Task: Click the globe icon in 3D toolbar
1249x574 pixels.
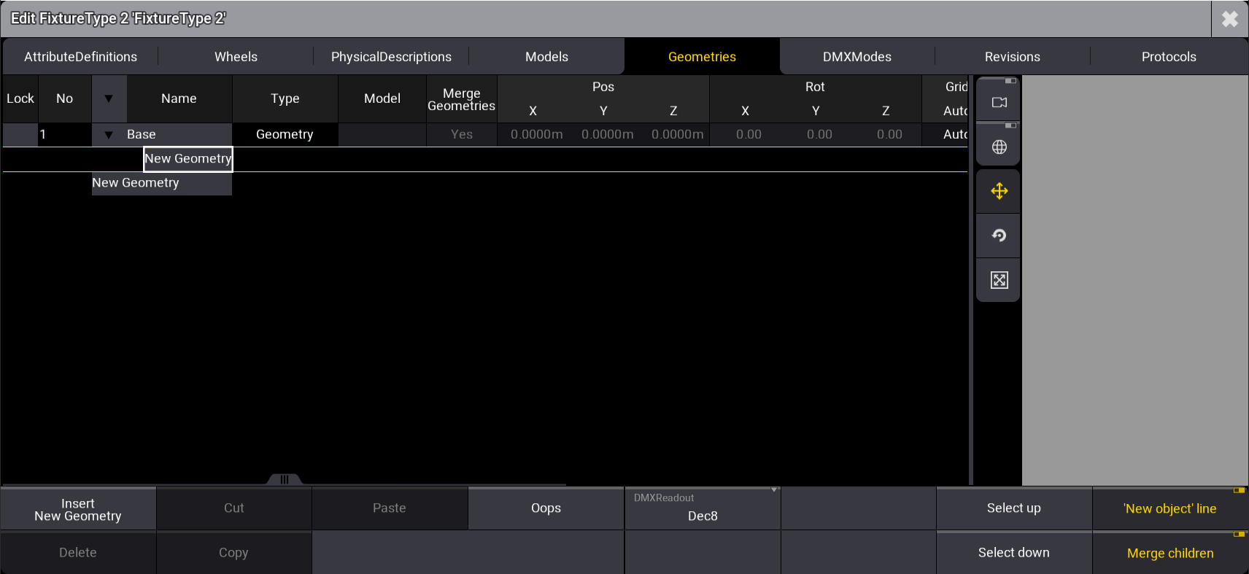Action: tap(999, 147)
